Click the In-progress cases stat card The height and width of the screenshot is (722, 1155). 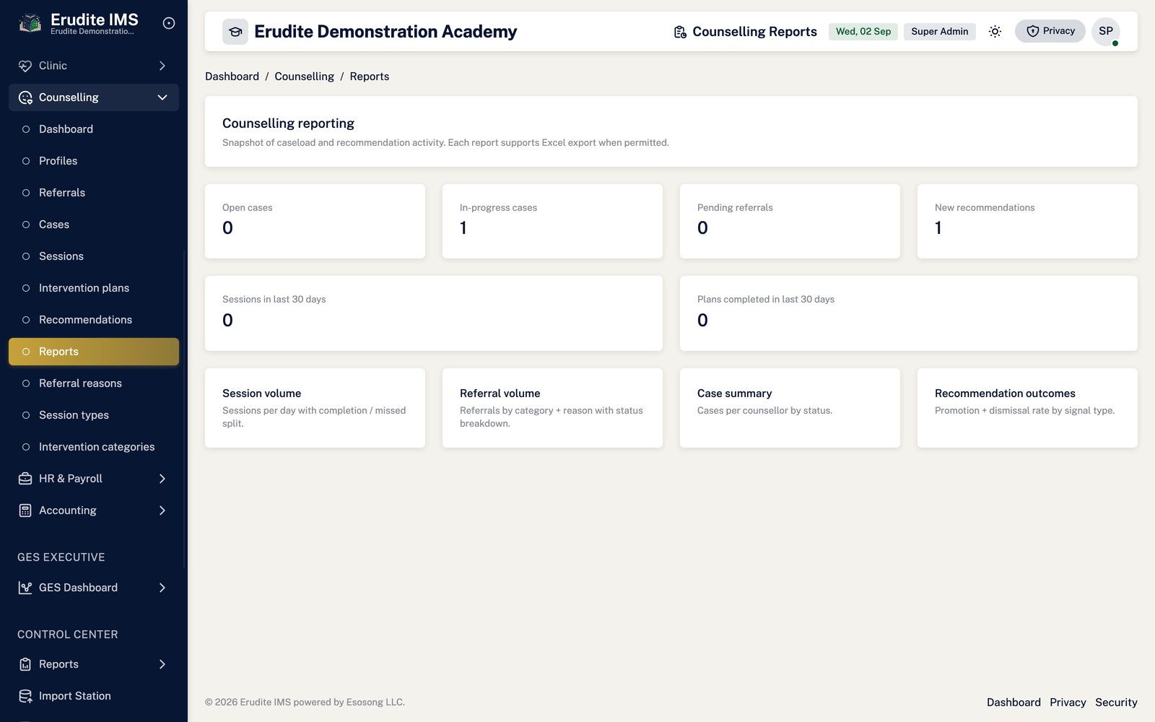(x=552, y=221)
